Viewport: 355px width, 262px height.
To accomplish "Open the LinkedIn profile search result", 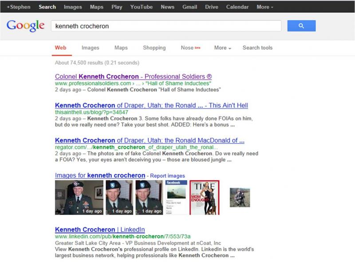I will click(x=100, y=230).
